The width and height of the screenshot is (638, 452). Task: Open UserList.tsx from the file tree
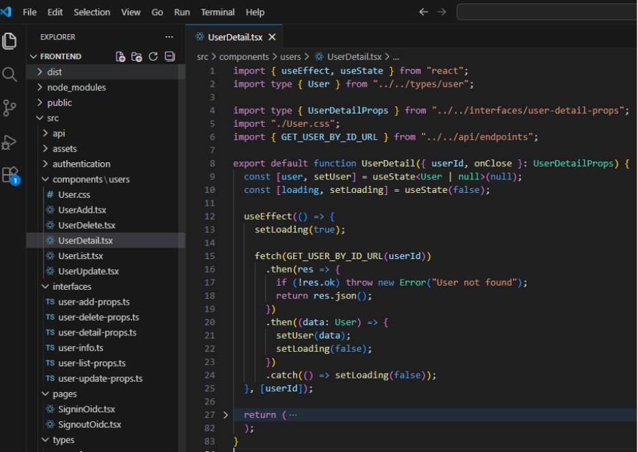pyautogui.click(x=80, y=256)
